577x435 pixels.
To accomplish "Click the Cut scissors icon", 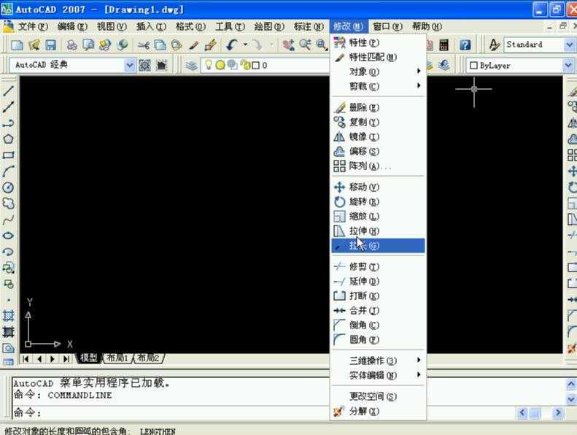I will (144, 45).
